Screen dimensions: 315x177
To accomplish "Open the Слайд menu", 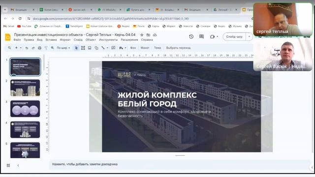I will (78, 40).
